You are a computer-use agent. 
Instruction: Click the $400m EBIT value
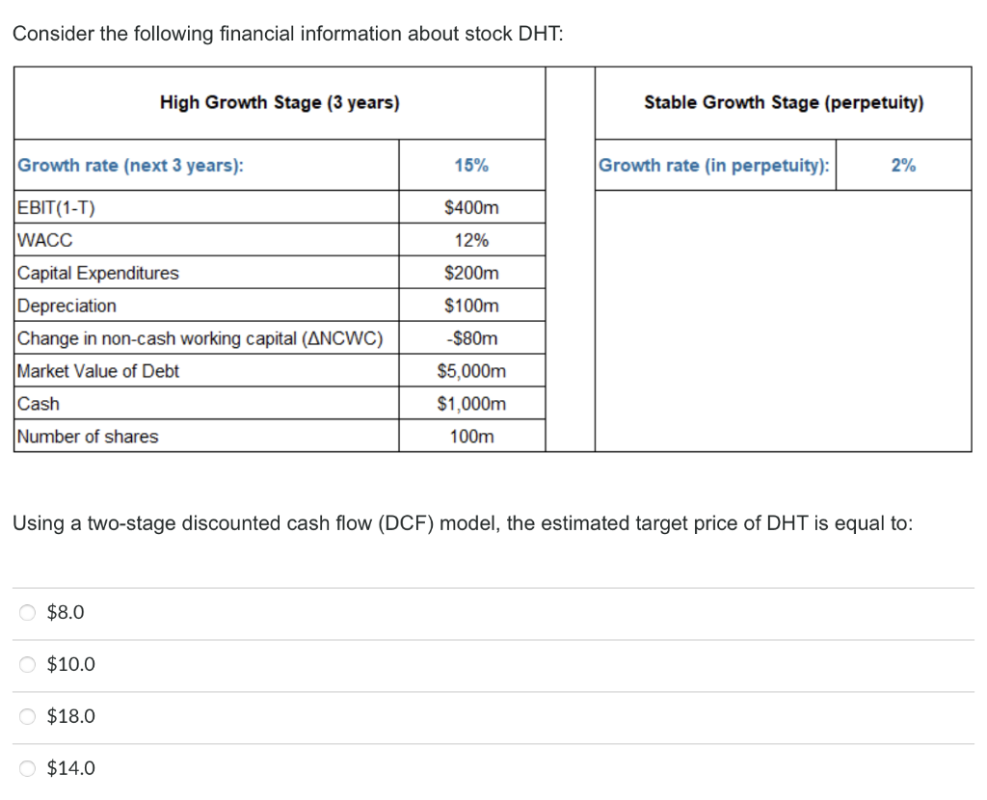point(471,206)
